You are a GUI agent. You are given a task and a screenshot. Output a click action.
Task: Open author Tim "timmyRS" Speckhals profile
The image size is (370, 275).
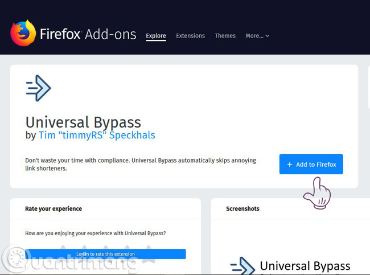(x=97, y=136)
